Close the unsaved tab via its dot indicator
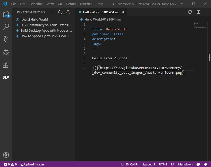Image resolution: width=211 pixels, height=167 pixels. [x=123, y=12]
